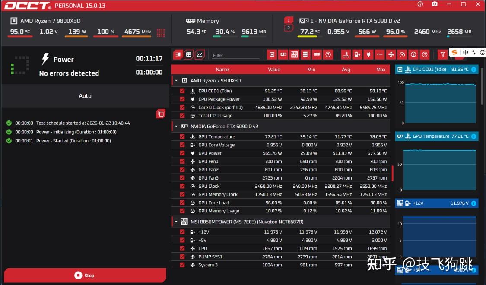Collapse the MSI B850MPOWER sensor group
The width and height of the screenshot is (486, 285).
pos(176,222)
